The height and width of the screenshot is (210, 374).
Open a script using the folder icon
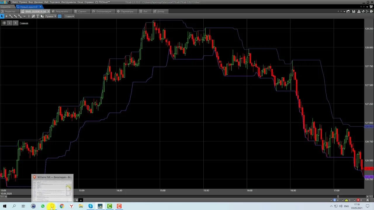pyautogui.click(x=348, y=11)
